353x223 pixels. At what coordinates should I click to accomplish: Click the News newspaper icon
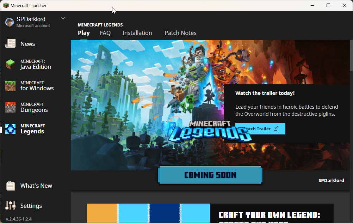pos(10,43)
